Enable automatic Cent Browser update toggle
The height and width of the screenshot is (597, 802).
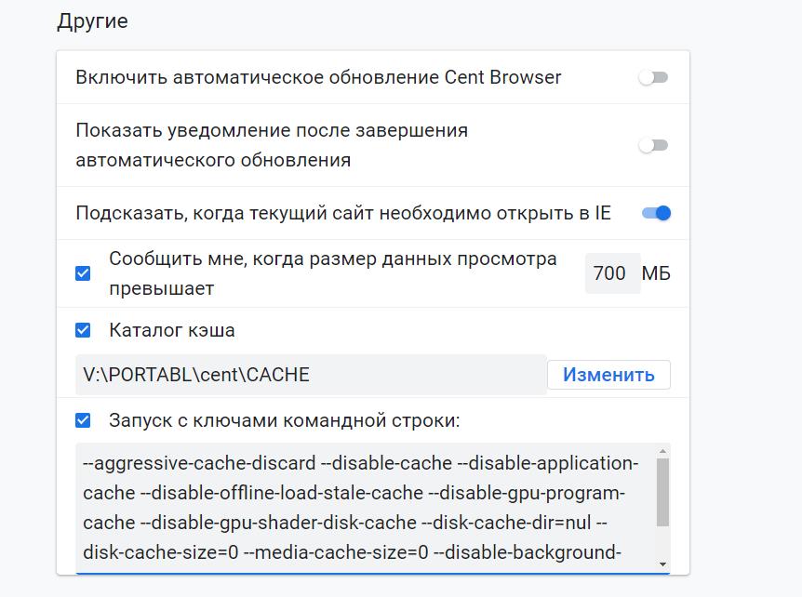pos(654,78)
